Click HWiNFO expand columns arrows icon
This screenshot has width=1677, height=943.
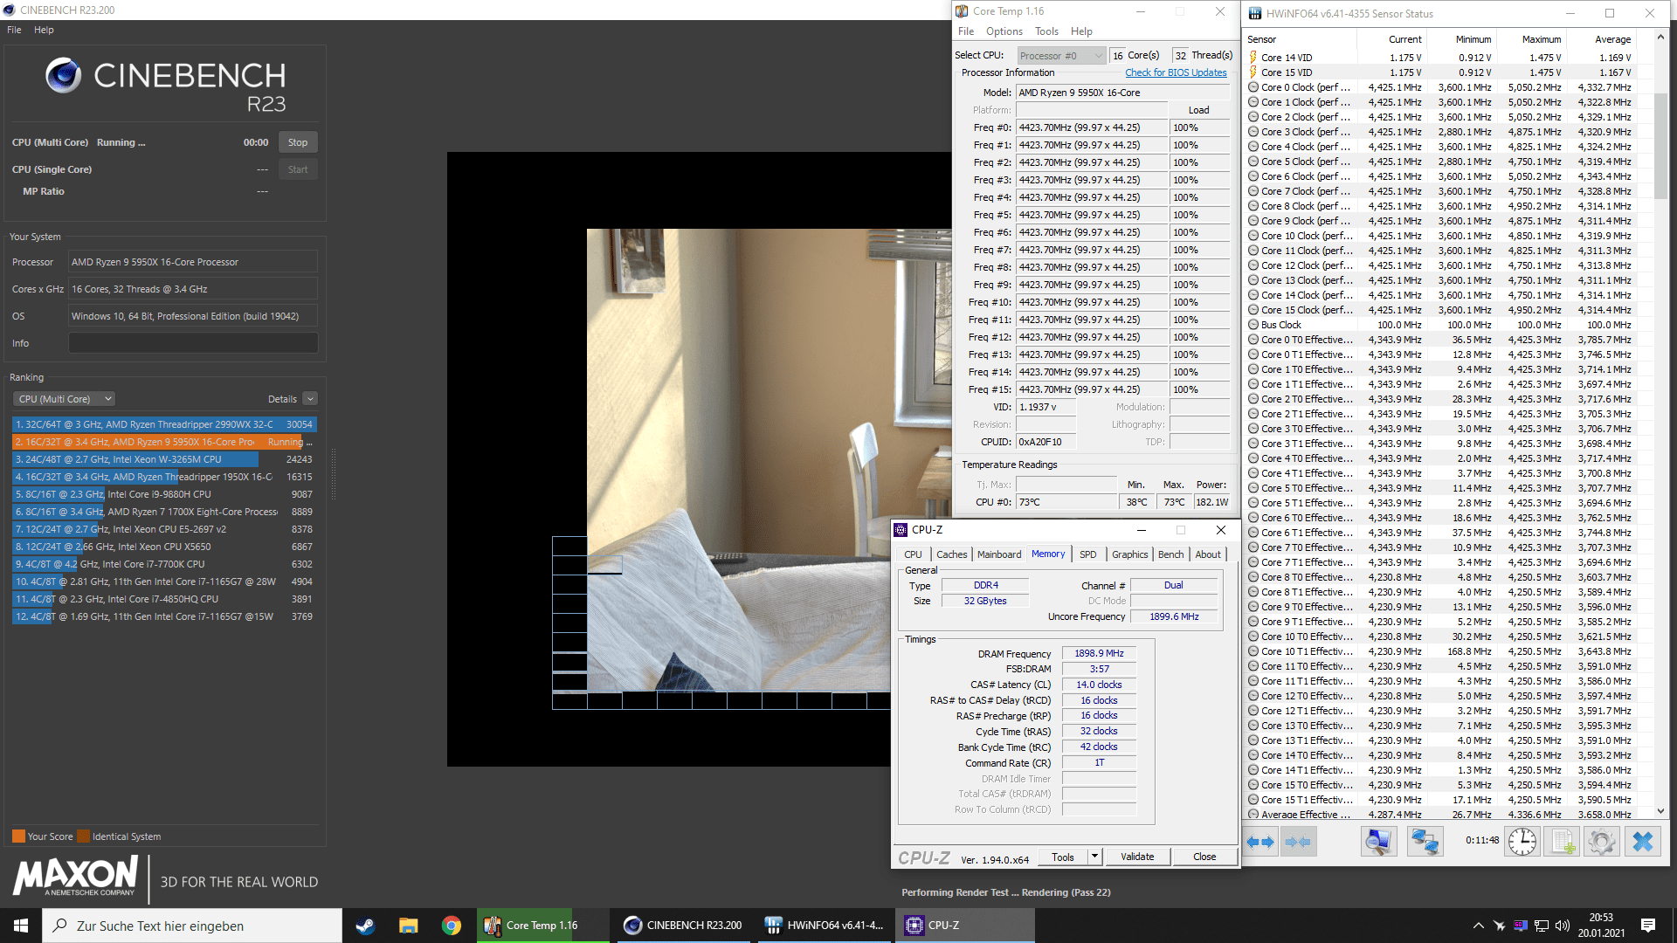[x=1261, y=842]
